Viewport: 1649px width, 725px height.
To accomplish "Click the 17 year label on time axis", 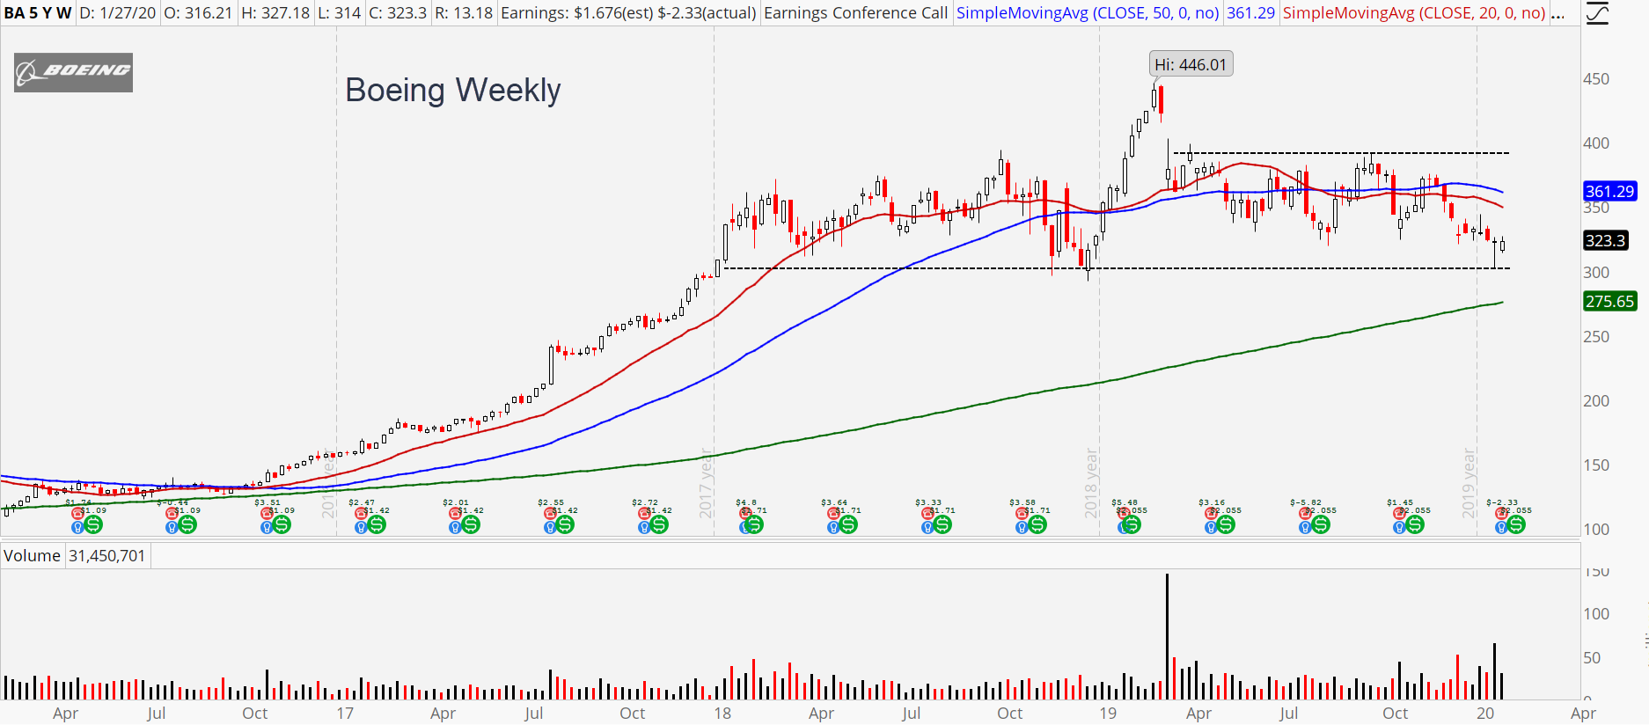I will coord(345,714).
